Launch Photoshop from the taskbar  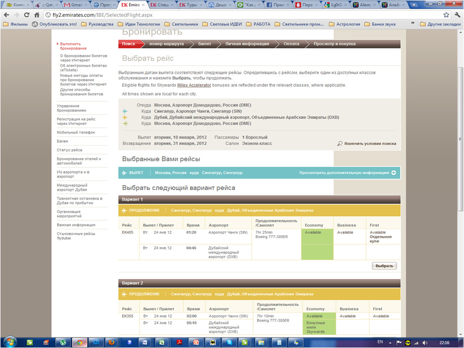click(x=96, y=343)
